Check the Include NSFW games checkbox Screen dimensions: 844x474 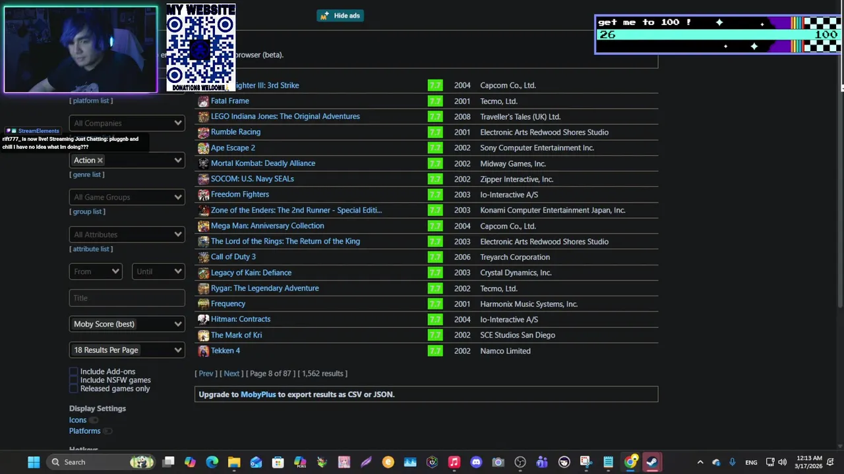pyautogui.click(x=74, y=381)
